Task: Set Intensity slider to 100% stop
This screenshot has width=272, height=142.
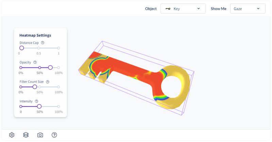Action: pyautogui.click(x=58, y=106)
